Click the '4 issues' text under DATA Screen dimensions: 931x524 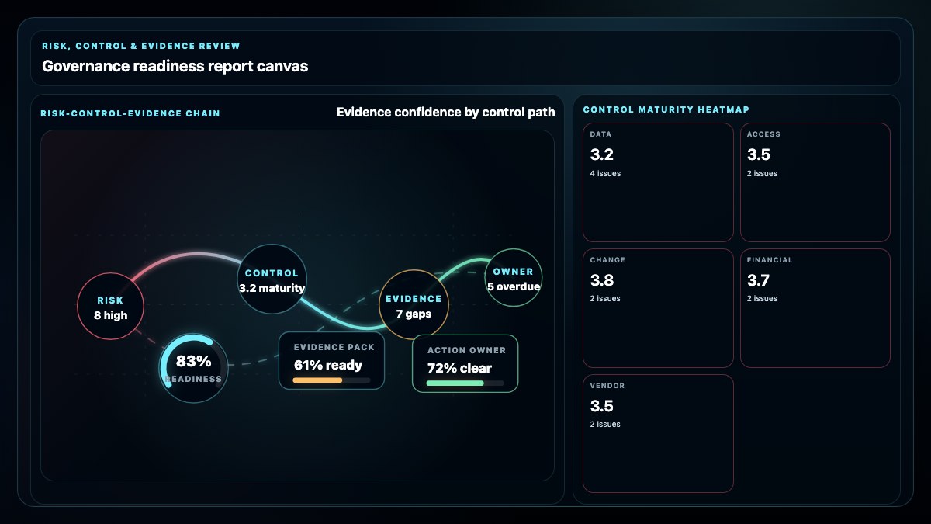[x=605, y=174]
